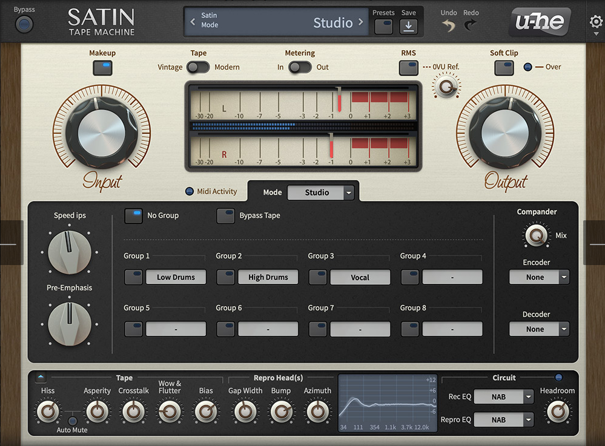Click the right side panel handle
The image size is (605, 446).
pos(594,243)
